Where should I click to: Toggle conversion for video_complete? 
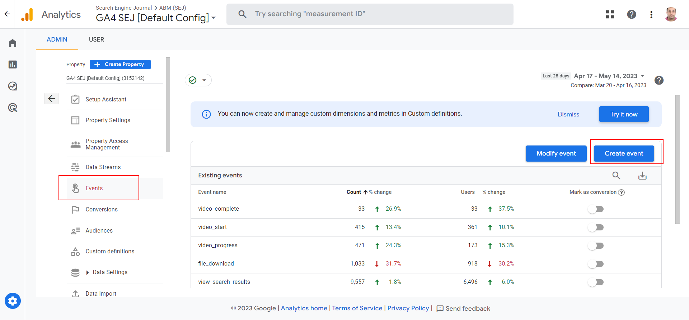click(x=596, y=209)
